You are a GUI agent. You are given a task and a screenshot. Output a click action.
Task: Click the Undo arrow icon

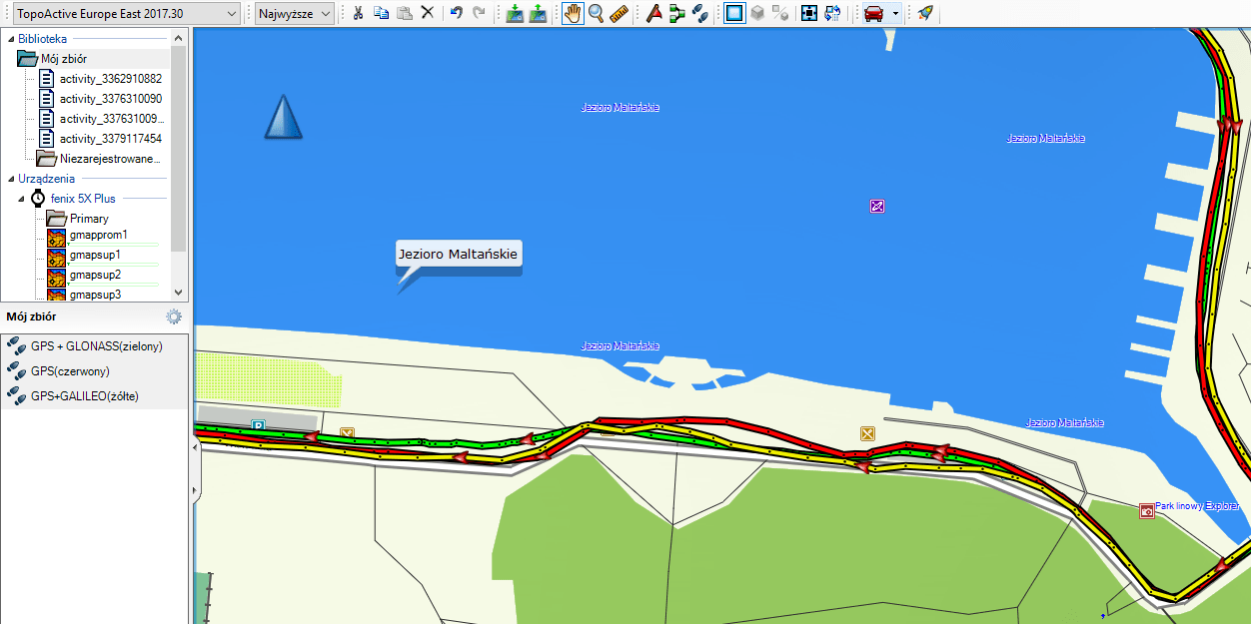pos(457,13)
